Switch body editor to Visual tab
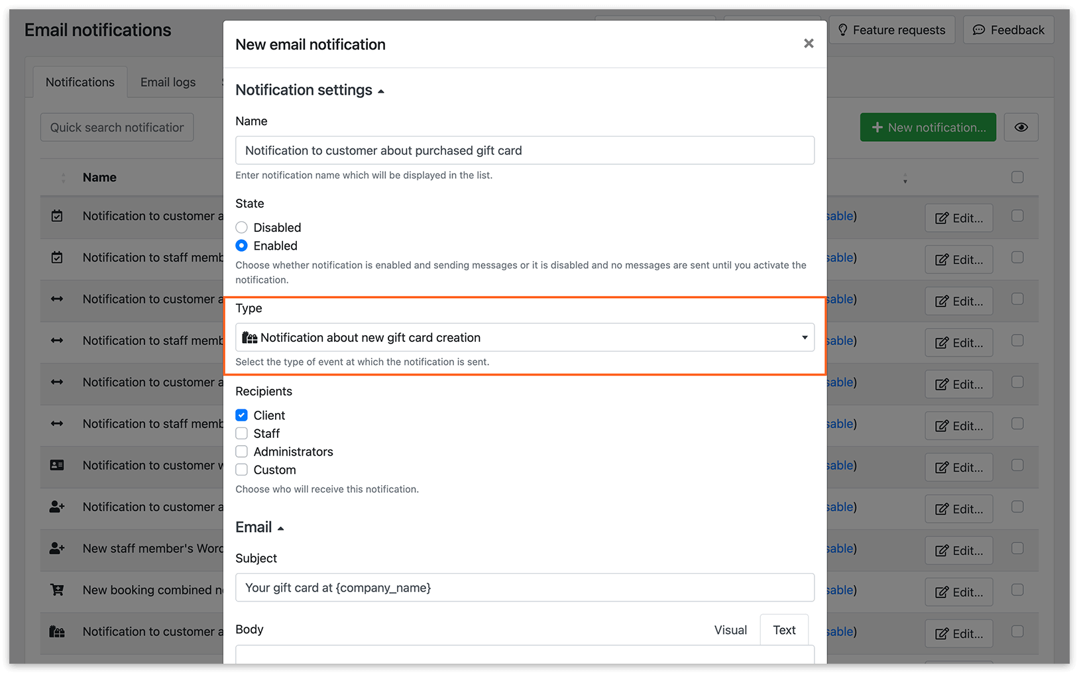 click(730, 630)
